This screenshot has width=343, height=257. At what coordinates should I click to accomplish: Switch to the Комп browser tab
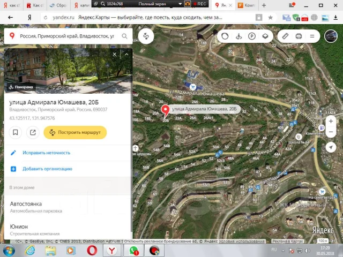click(x=247, y=5)
